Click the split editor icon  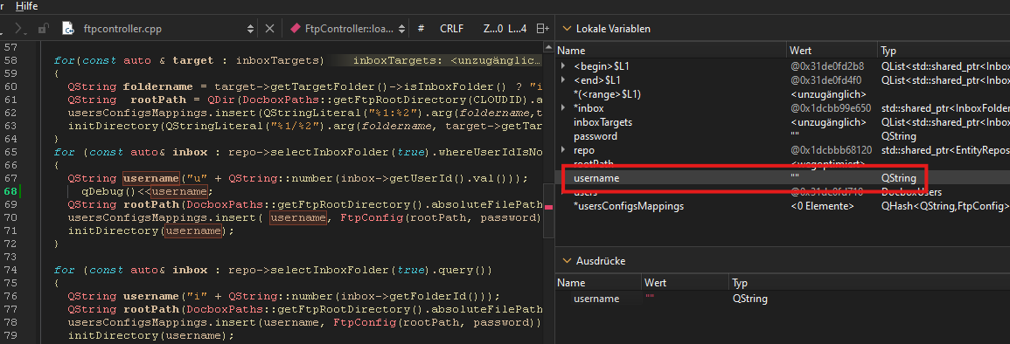point(543,28)
